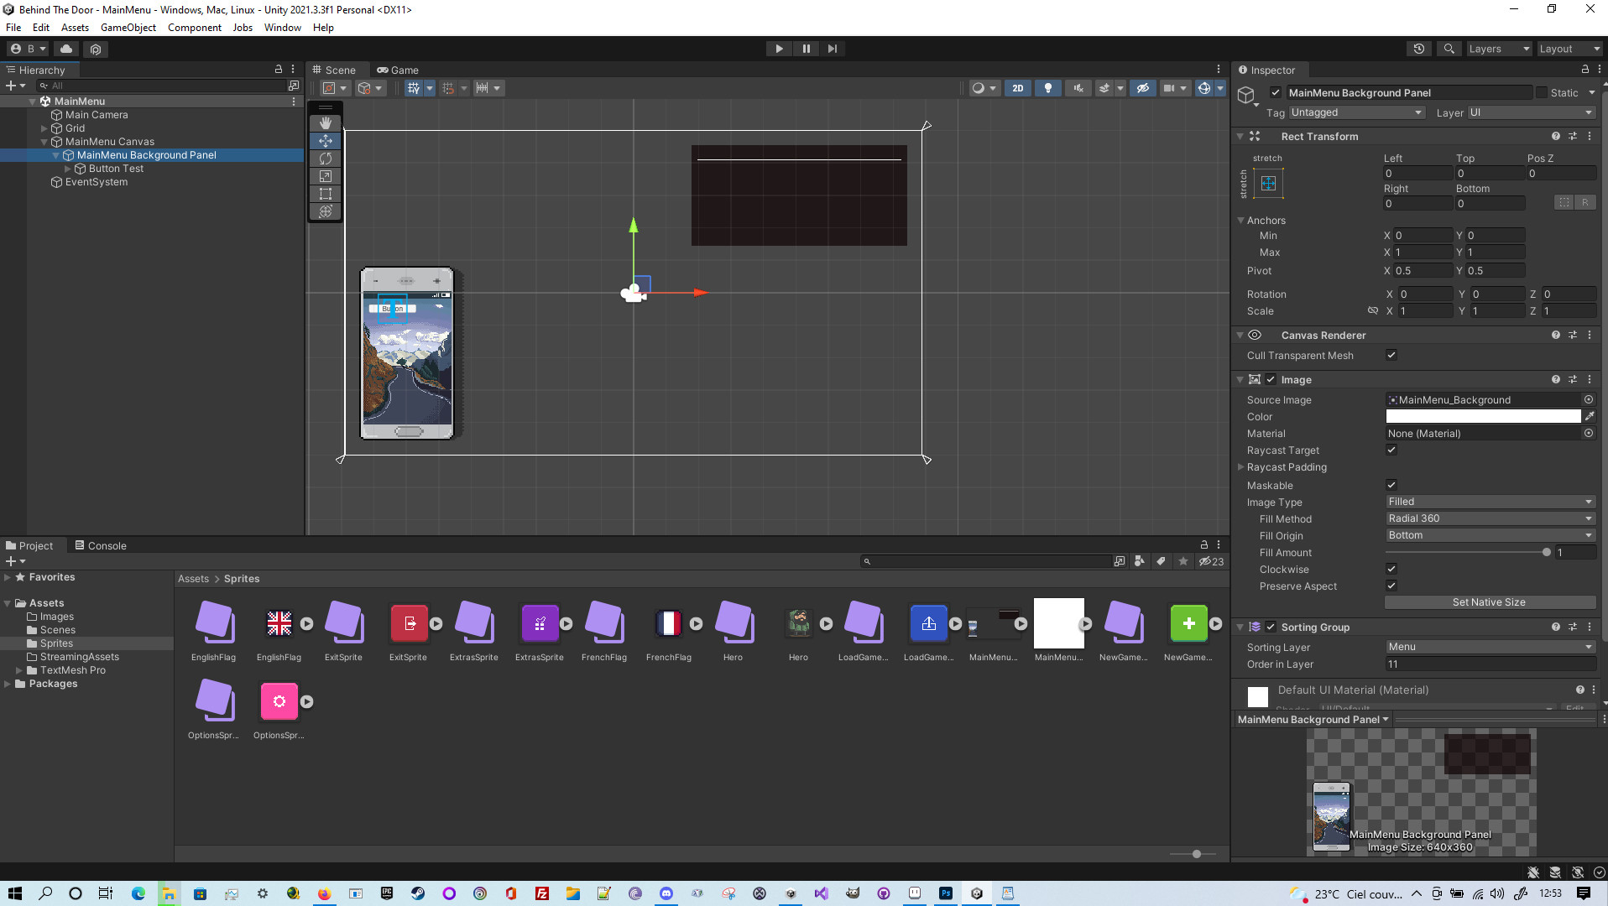The width and height of the screenshot is (1608, 906).
Task: Toggle 2D scene view mode
Action: click(x=1017, y=88)
